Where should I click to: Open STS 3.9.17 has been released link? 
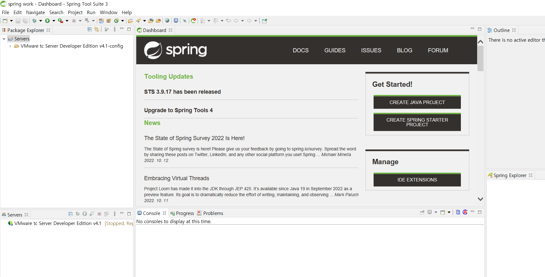(x=182, y=92)
